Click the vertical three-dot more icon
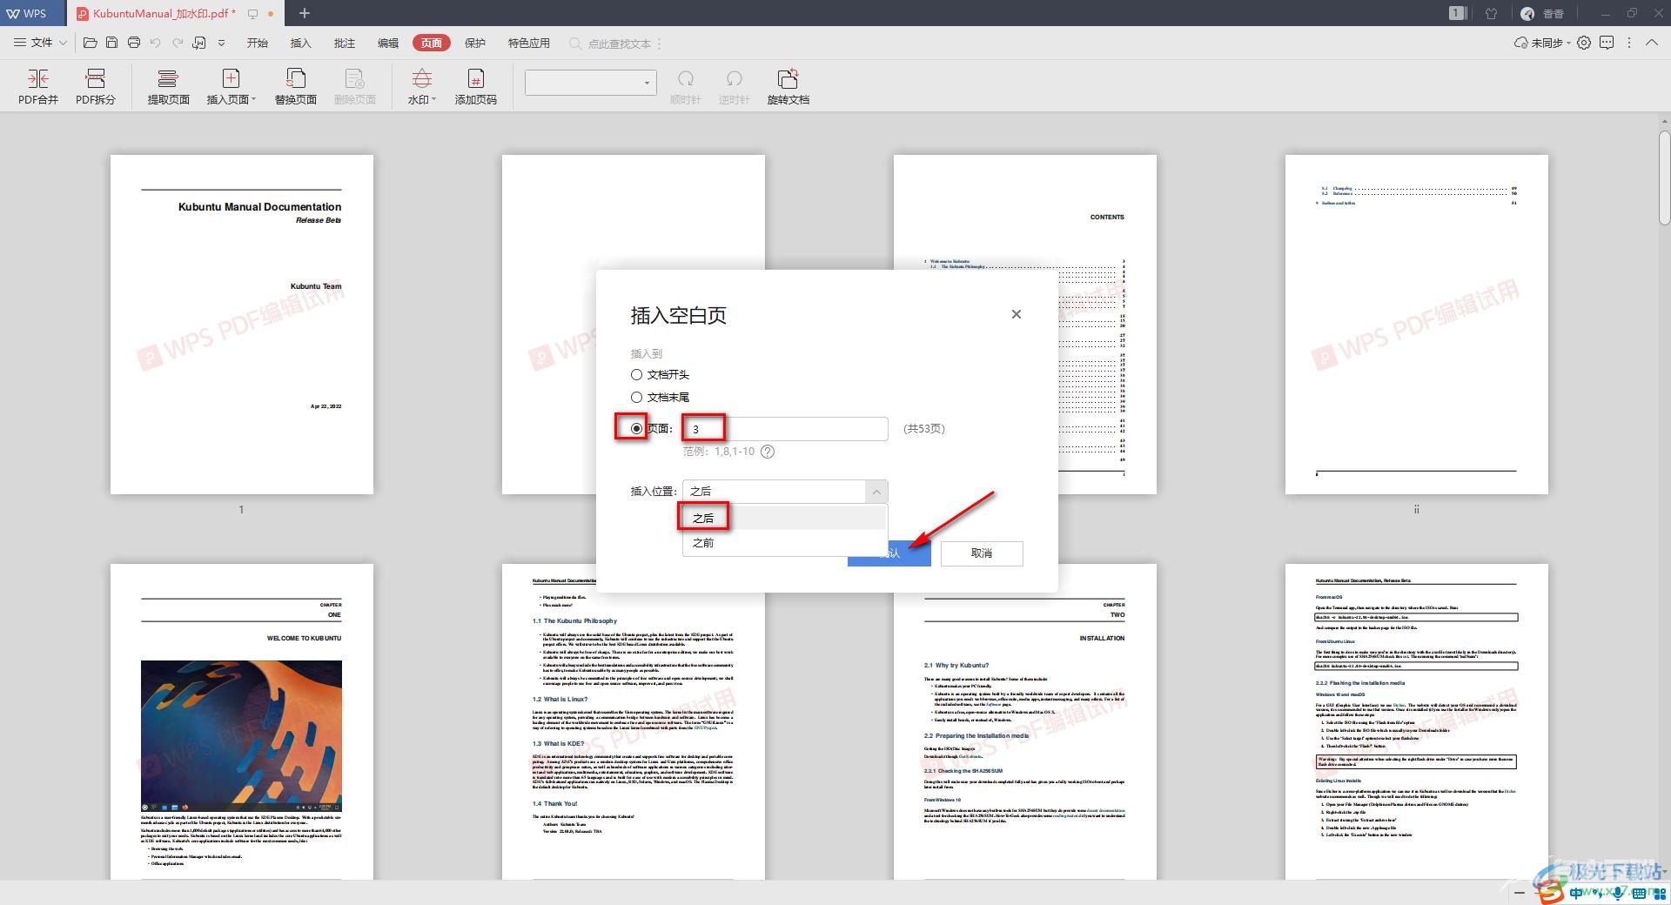 [1629, 43]
